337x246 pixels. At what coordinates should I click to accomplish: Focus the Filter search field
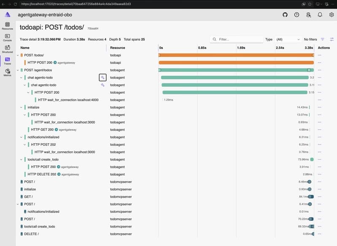[237, 39]
